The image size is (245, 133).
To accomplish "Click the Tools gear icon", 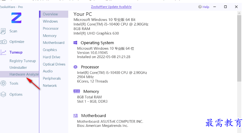I will coord(3,83).
